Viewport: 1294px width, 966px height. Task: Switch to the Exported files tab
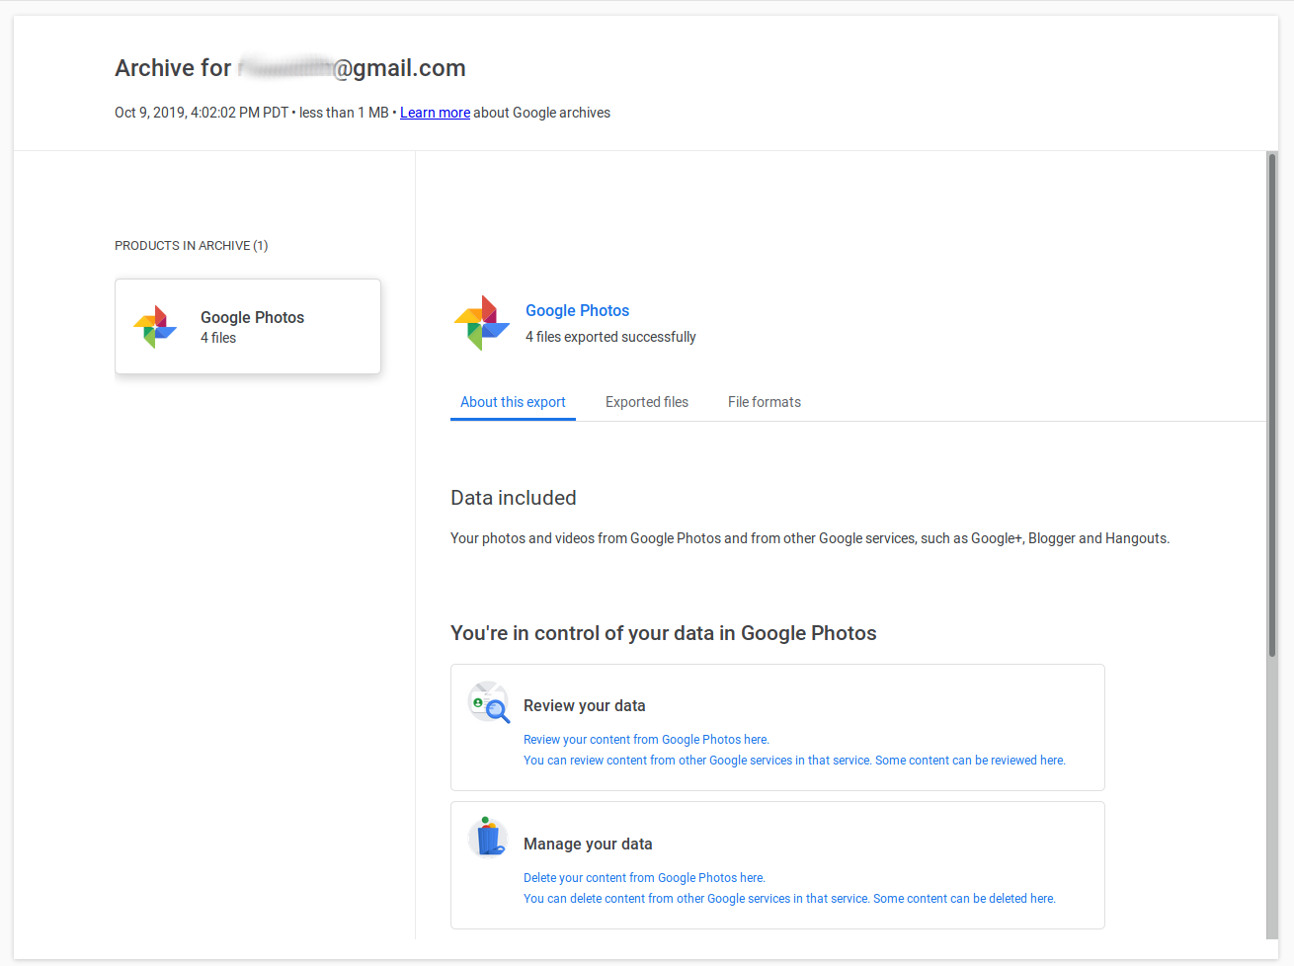tap(647, 402)
